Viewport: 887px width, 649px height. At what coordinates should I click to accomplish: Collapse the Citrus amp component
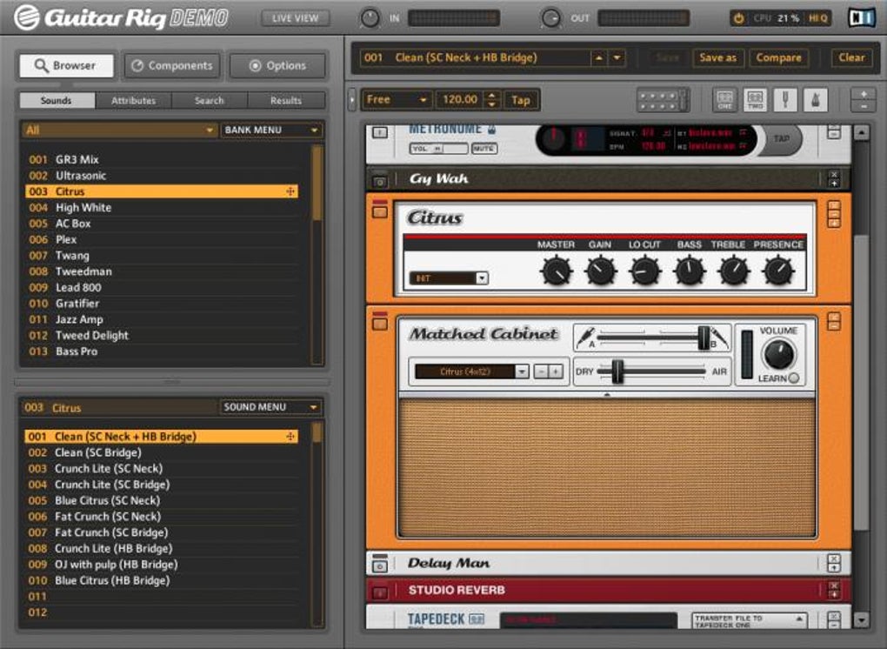[x=834, y=213]
